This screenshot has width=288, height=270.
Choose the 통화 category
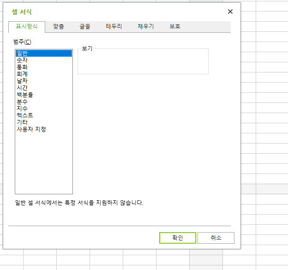pos(44,67)
